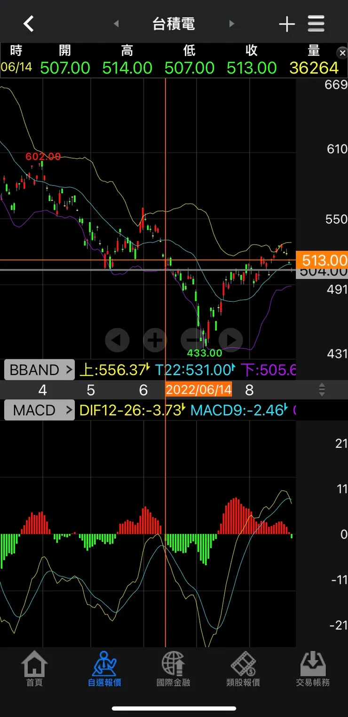Open 首頁 home tab
Image resolution: width=348 pixels, height=717 pixels.
[x=34, y=669]
